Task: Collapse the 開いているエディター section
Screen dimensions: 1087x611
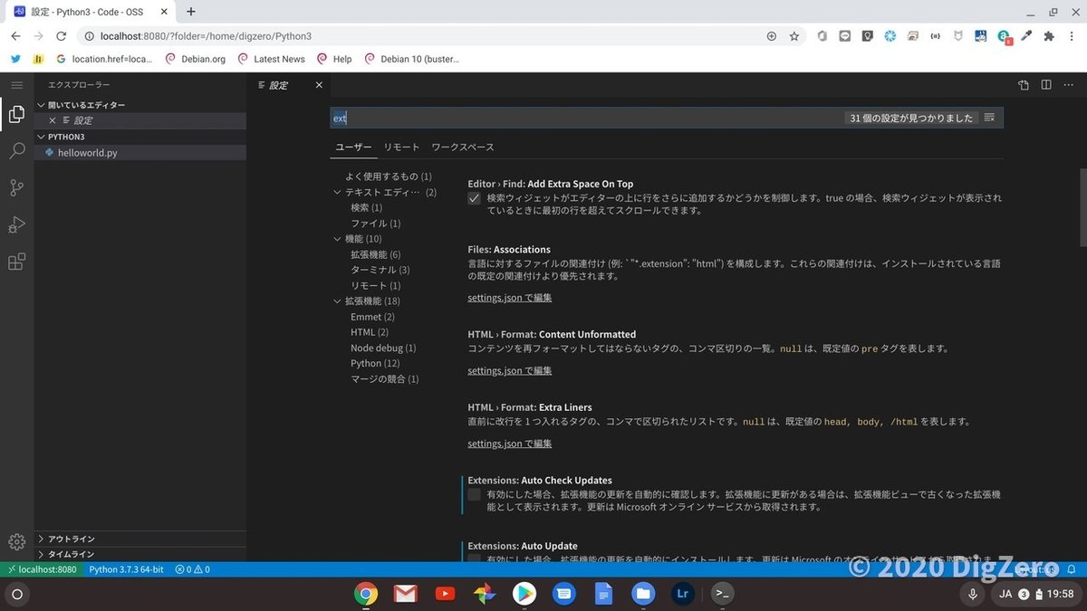Action: (140, 105)
